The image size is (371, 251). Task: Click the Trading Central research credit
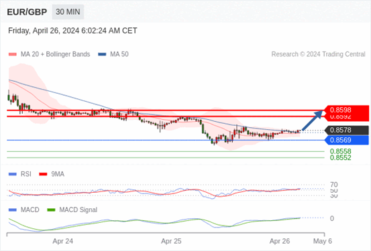pyautogui.click(x=318, y=54)
